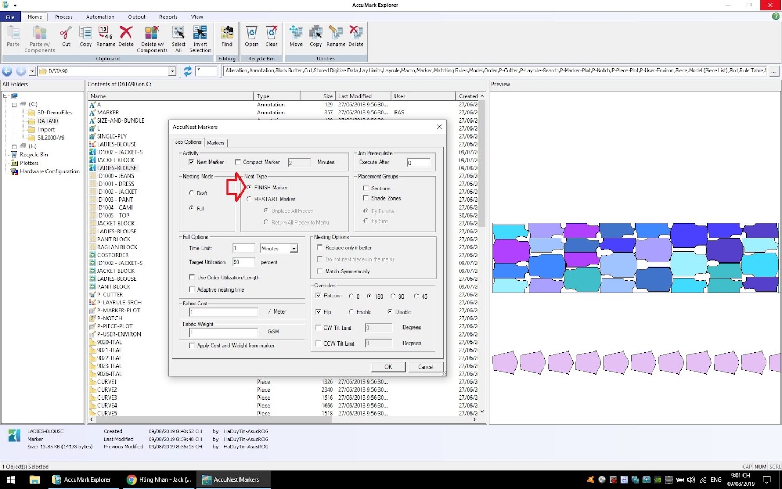Switch to Chrome Hồng Nhan taskbar button

coord(158,479)
